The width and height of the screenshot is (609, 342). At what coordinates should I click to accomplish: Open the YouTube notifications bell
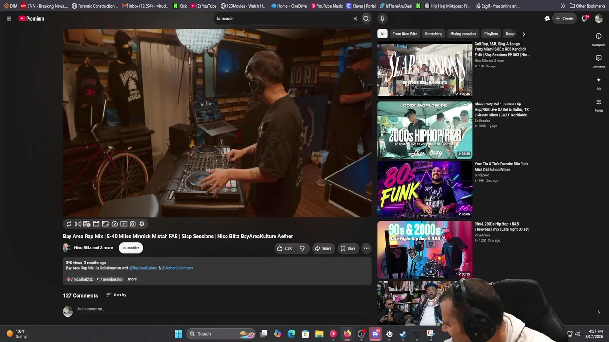click(x=584, y=19)
